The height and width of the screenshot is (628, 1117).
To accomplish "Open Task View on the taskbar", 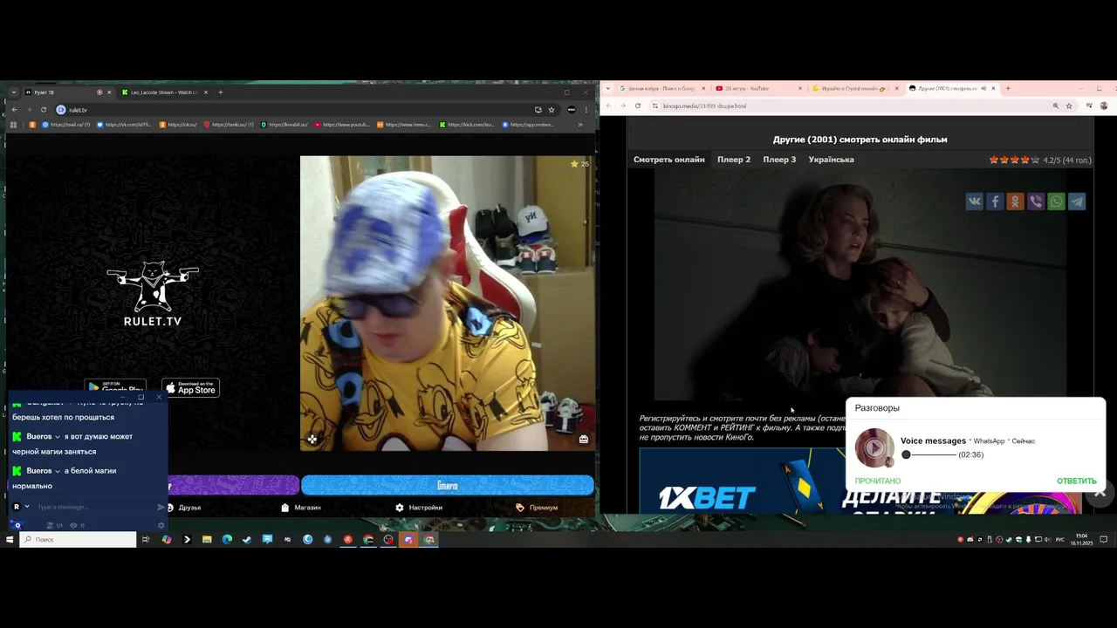I will coord(146,539).
